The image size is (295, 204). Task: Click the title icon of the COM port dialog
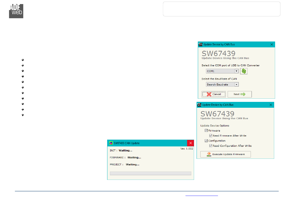point(201,45)
